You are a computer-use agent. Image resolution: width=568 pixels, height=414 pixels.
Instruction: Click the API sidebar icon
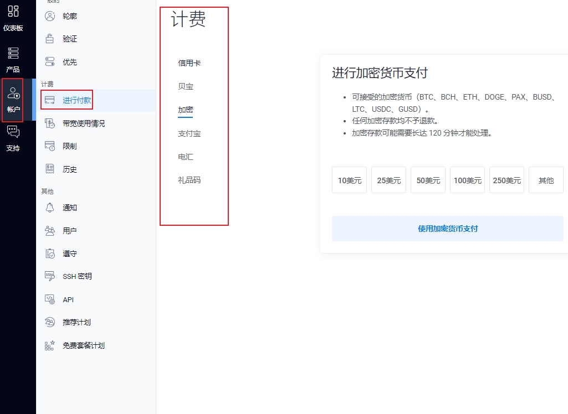[50, 299]
